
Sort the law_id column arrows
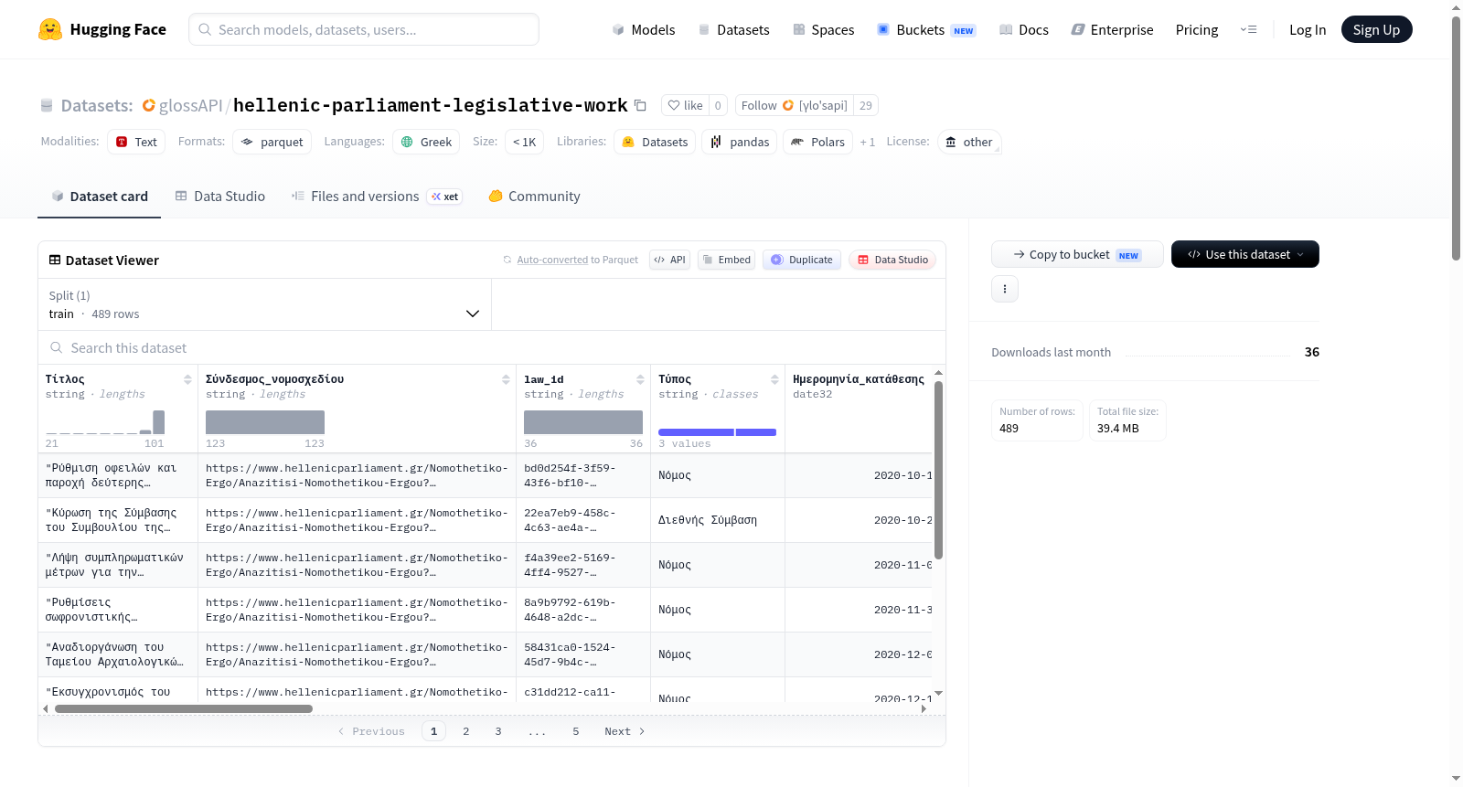[x=640, y=379]
